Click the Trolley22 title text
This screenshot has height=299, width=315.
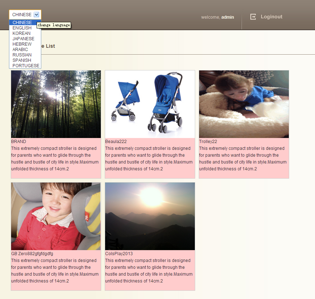(x=208, y=142)
